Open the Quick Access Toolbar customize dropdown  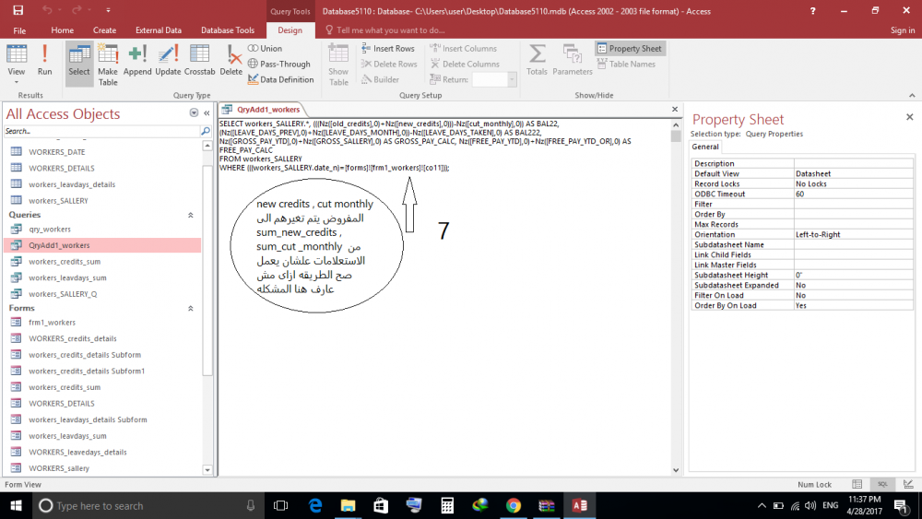pos(108,10)
